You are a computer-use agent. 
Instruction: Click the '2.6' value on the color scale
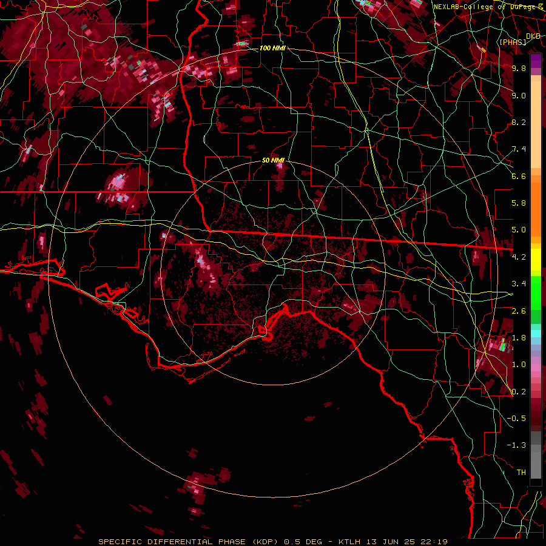(519, 311)
